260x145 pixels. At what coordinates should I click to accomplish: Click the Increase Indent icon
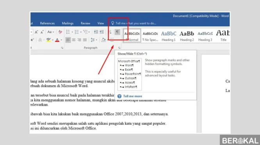click(x=102, y=32)
